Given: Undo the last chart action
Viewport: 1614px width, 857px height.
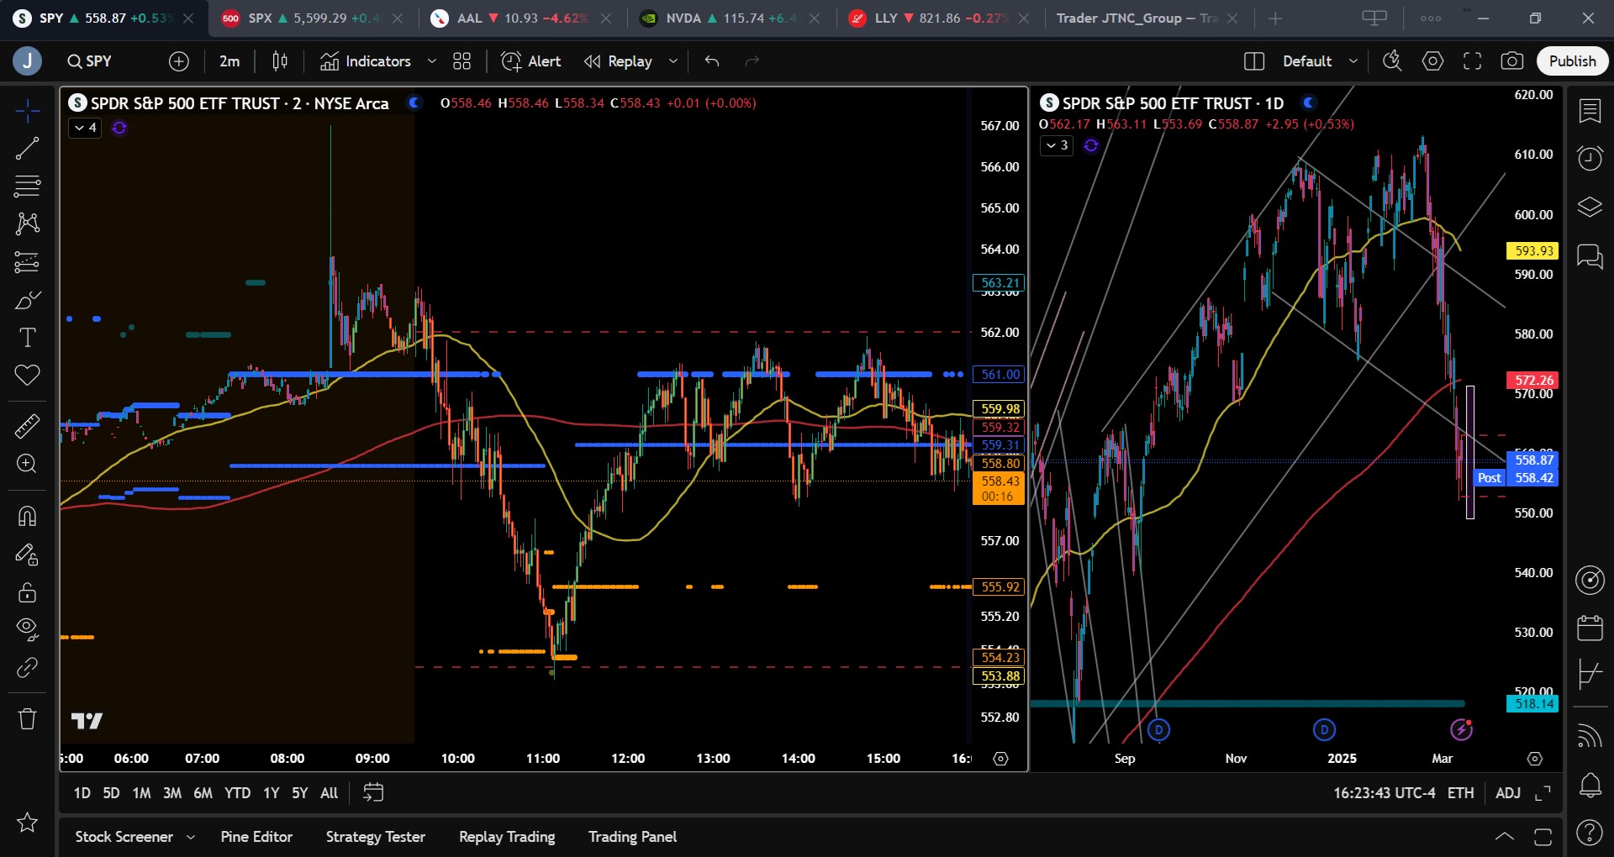Looking at the screenshot, I should pos(712,61).
